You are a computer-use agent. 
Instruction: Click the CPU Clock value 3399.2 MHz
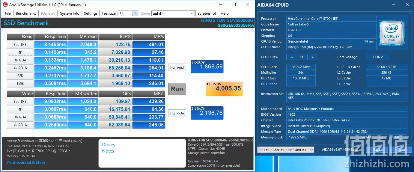tap(302, 67)
